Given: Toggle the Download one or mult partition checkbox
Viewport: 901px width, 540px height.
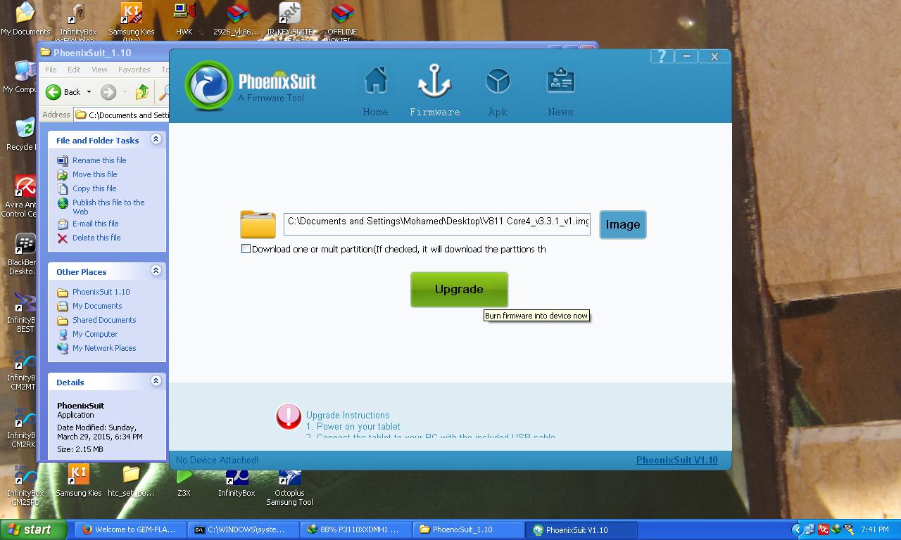Looking at the screenshot, I should pos(246,249).
